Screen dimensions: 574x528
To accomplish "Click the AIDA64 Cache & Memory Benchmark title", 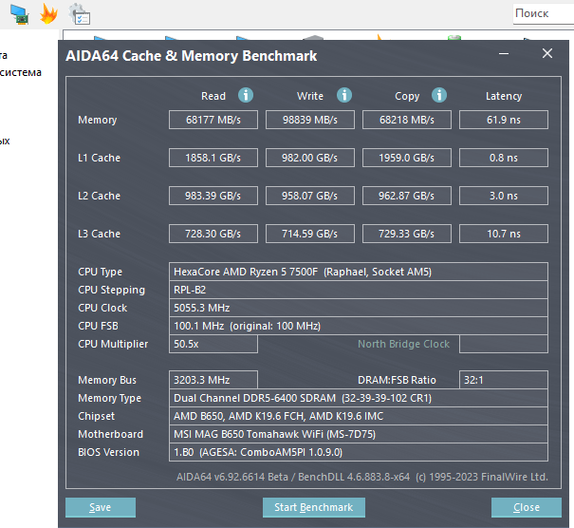I will pyautogui.click(x=191, y=56).
